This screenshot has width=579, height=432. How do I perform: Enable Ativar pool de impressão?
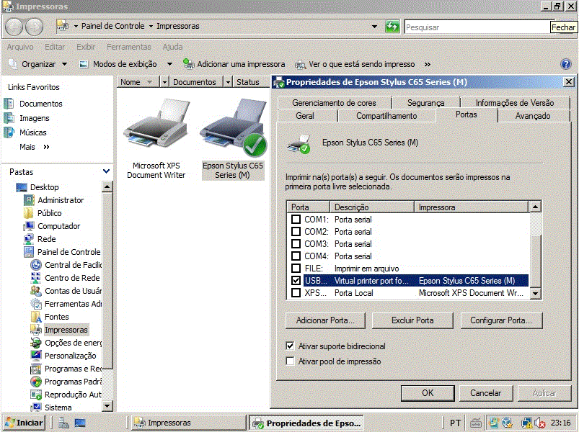pos(291,361)
